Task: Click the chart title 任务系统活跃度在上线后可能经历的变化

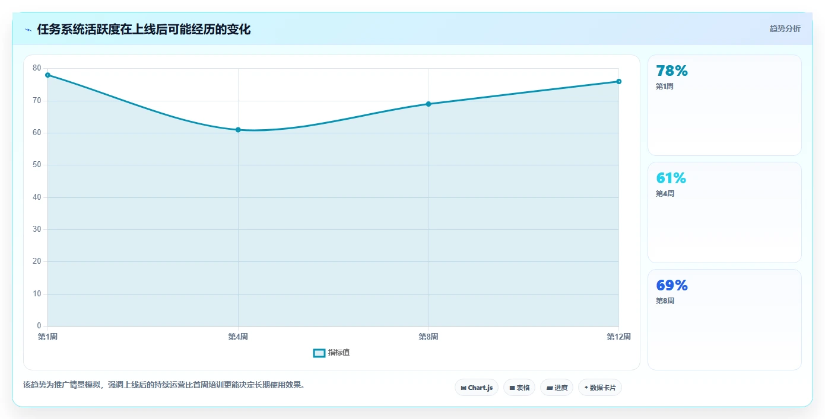Action: [x=144, y=29]
